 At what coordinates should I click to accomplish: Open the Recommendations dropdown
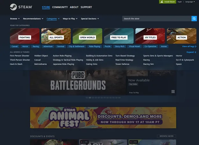(33, 18)
